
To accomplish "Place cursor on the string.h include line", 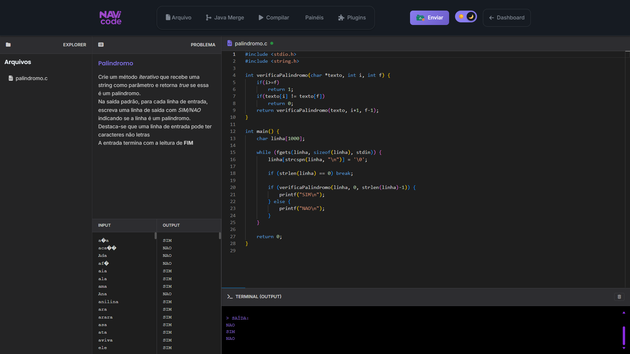I will tap(272, 61).
